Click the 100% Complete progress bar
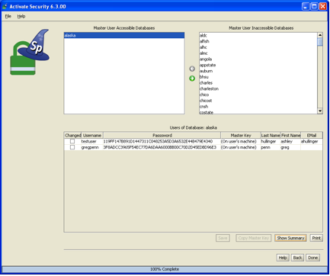 click(x=165, y=269)
